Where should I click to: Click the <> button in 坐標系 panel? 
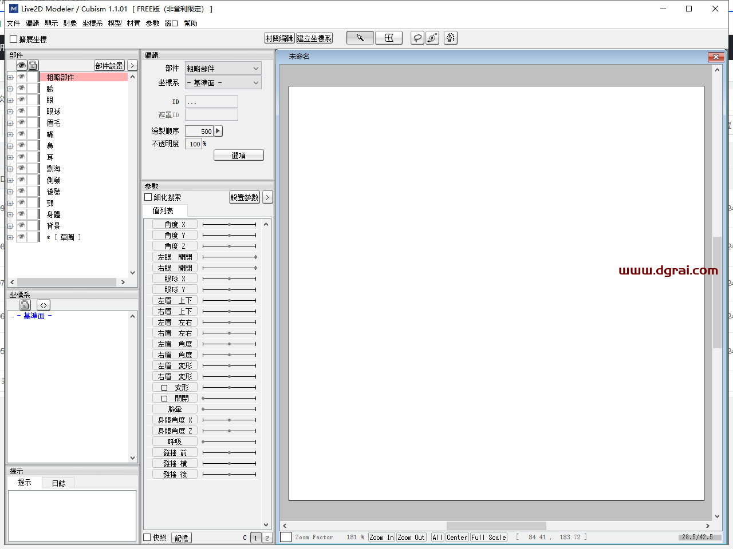click(x=44, y=305)
